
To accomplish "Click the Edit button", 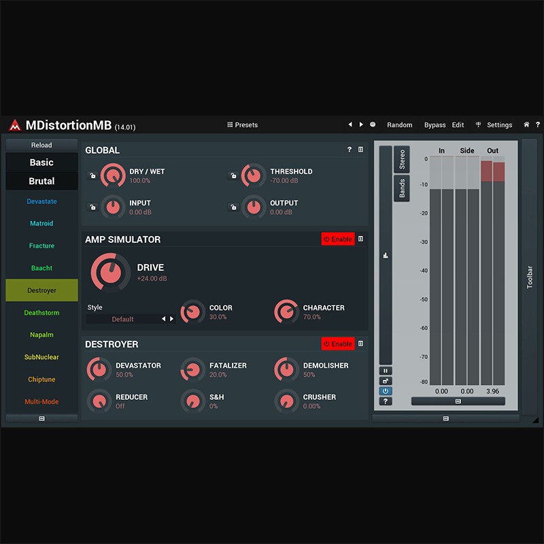I will [x=458, y=124].
